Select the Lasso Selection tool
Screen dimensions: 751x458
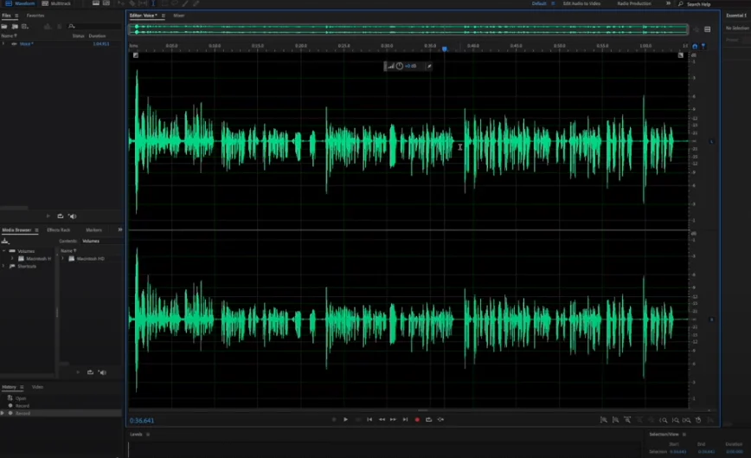[175, 3]
